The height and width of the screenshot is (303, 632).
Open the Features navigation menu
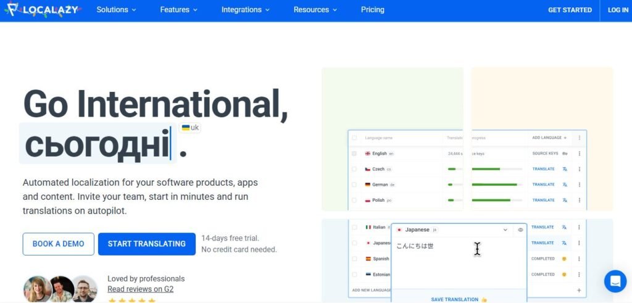tap(178, 10)
